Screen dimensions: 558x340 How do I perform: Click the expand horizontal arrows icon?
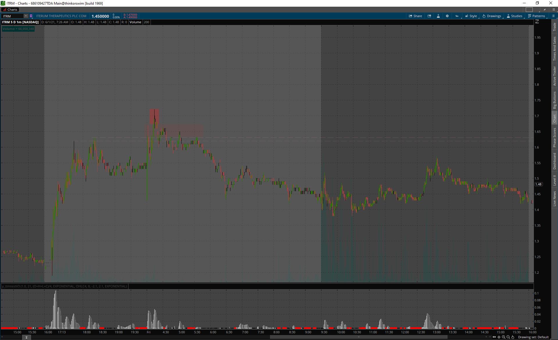coord(494,337)
